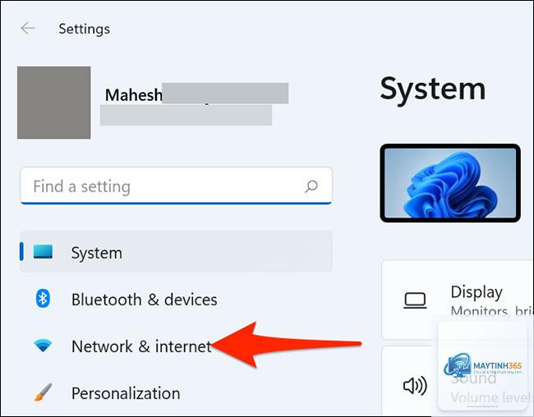Click the laptop Display icon
This screenshot has height=417, width=534.
tap(415, 300)
